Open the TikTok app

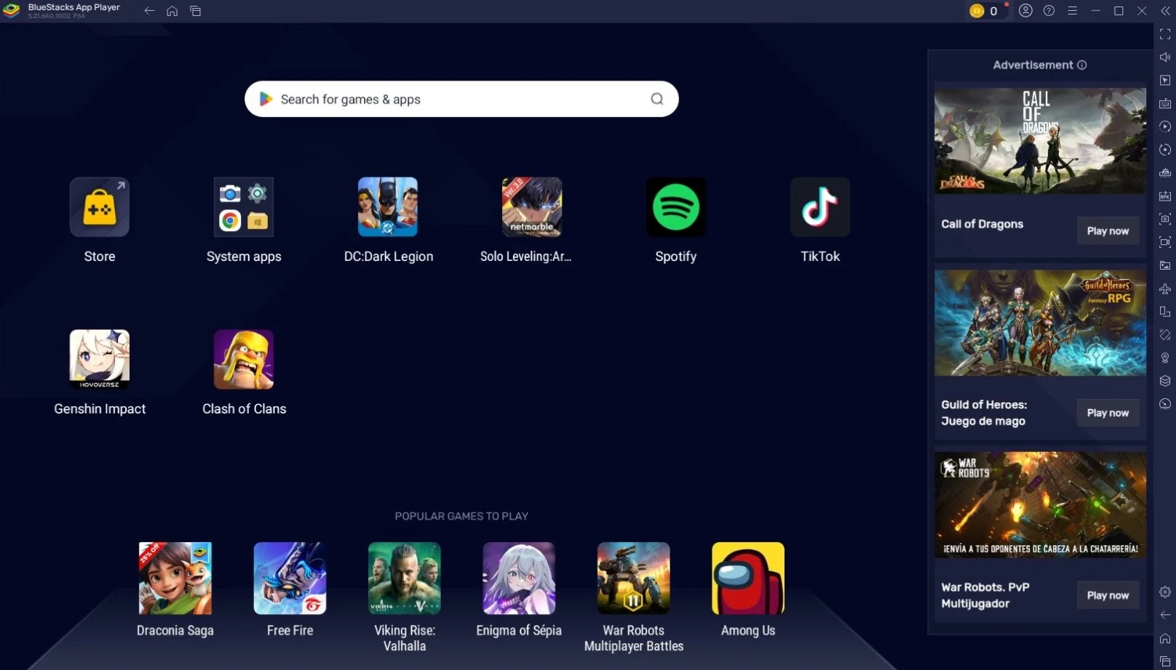820,207
